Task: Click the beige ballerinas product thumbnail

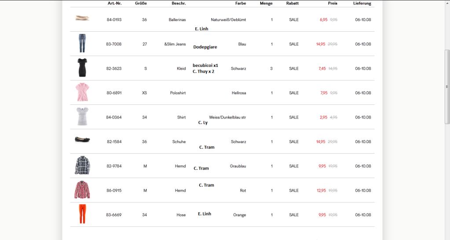Action: tap(82, 18)
